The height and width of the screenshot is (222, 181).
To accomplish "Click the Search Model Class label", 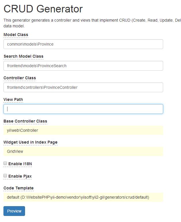I will 24,56.
